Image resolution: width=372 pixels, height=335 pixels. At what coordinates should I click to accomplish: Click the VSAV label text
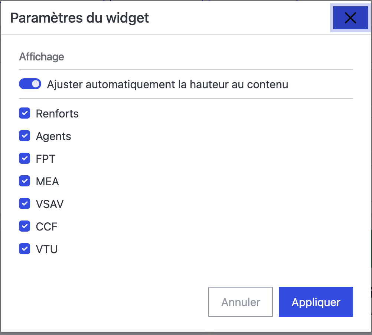50,204
